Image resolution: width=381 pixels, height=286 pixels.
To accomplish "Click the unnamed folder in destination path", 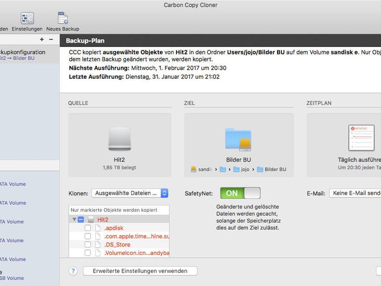I will (x=223, y=169).
